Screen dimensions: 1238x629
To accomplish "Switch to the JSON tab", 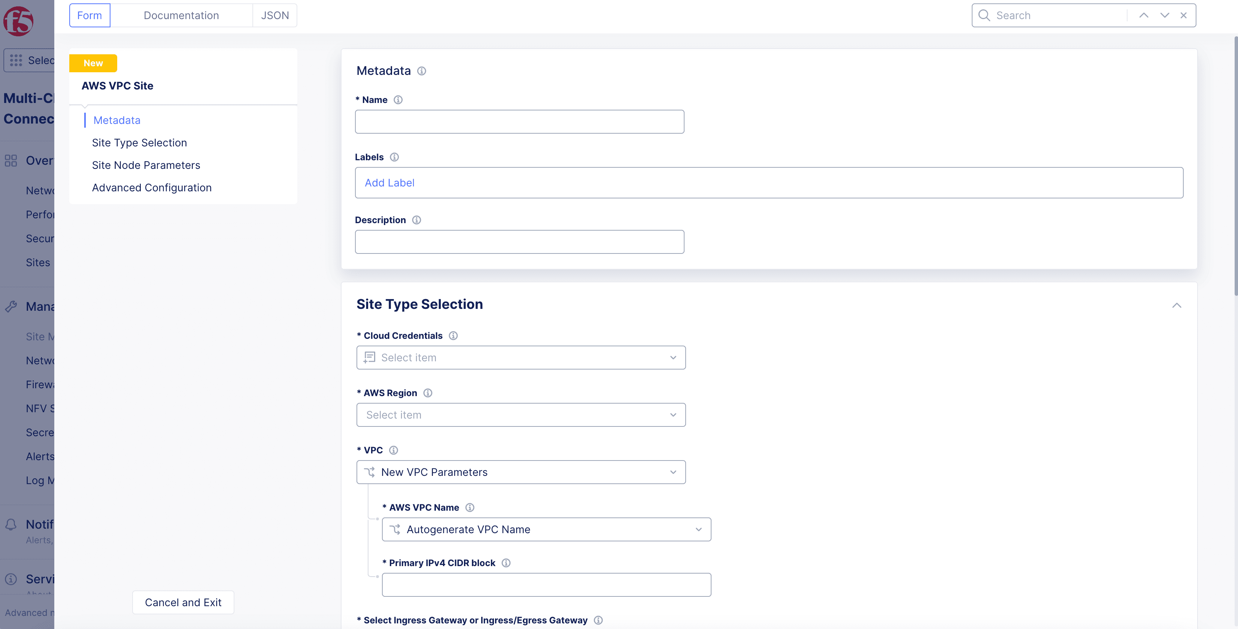I will click(x=274, y=15).
